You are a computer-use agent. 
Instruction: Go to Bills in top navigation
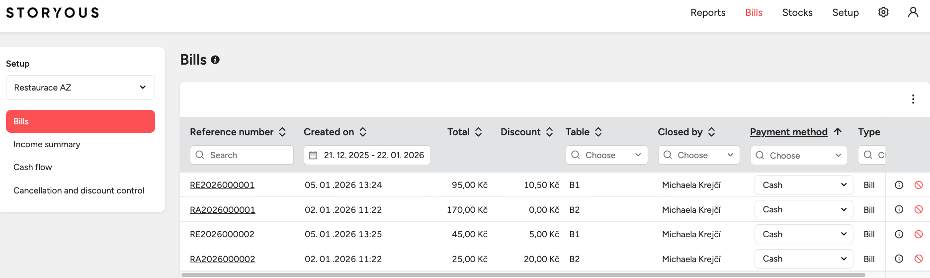[x=754, y=12]
